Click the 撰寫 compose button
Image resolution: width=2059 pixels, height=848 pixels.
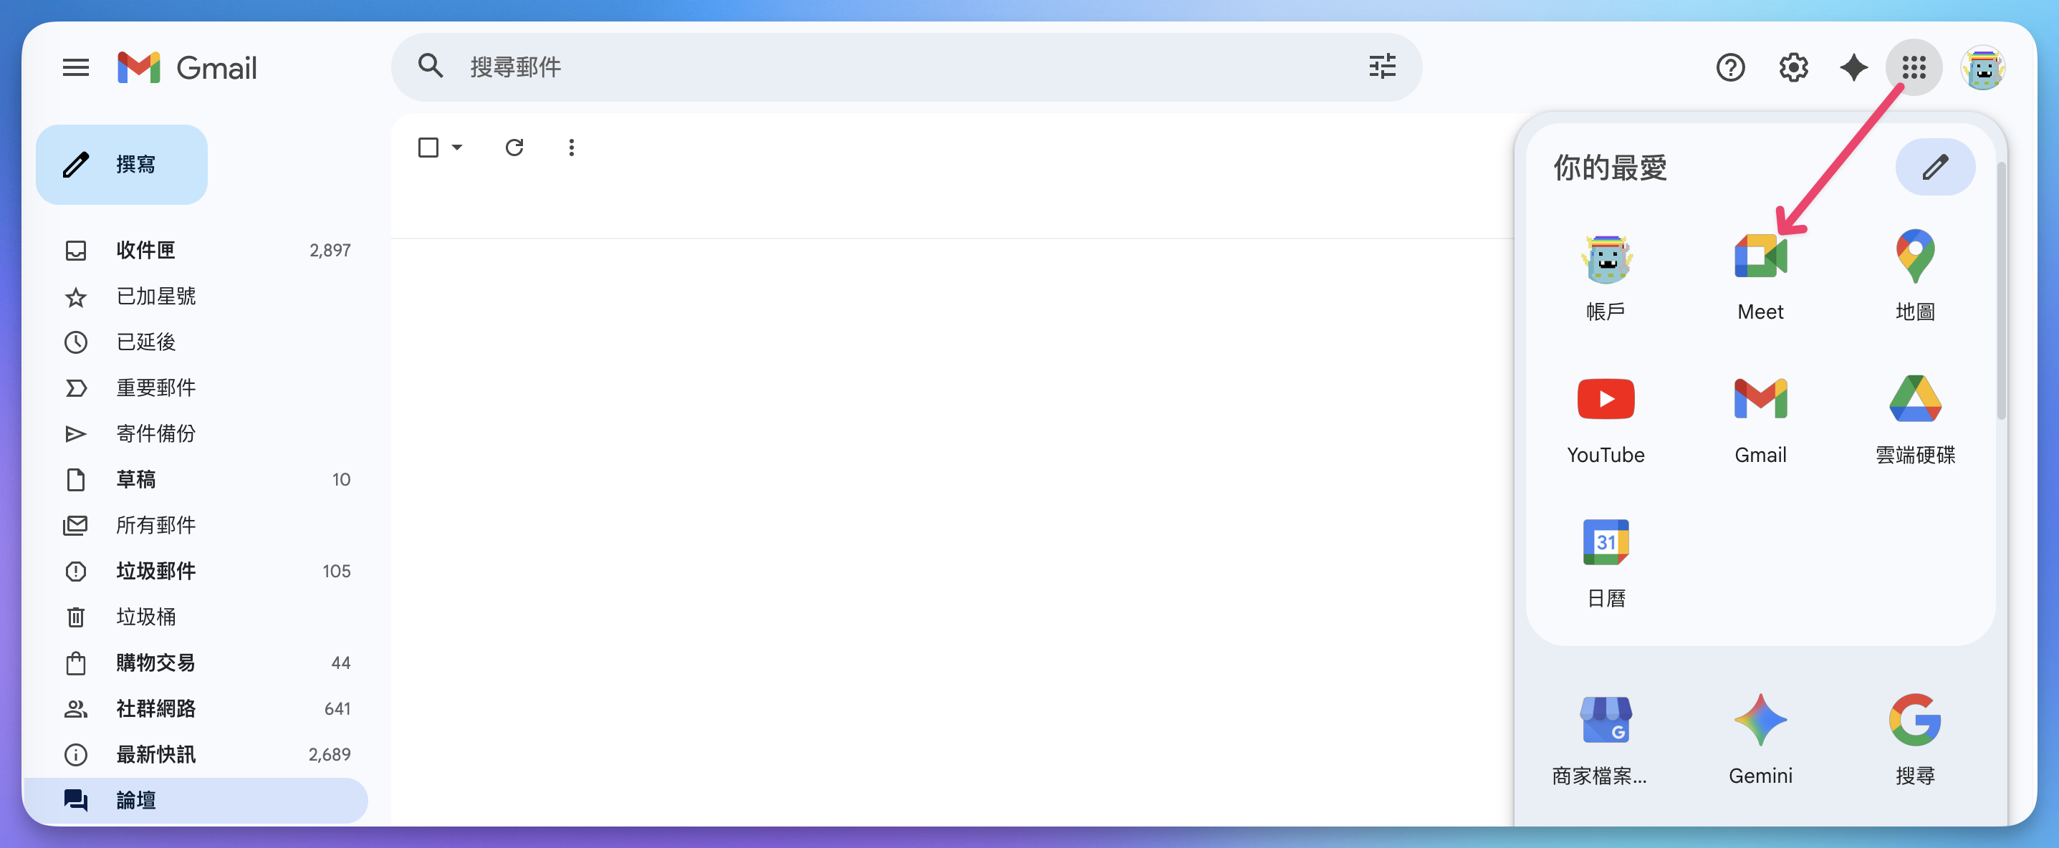coord(122,165)
